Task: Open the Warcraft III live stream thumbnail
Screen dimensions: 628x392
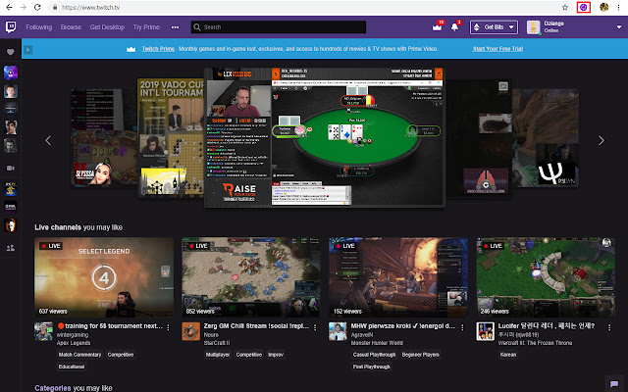Action: 546,277
